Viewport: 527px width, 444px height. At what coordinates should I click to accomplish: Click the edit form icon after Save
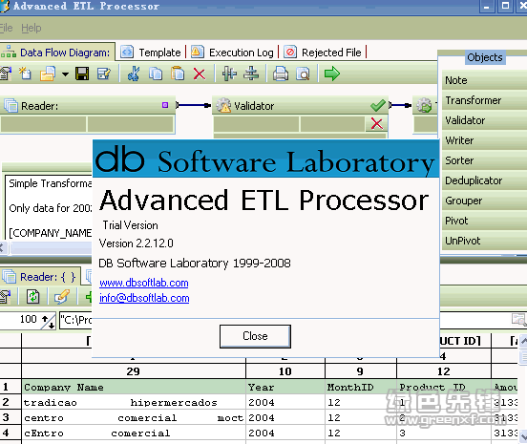pyautogui.click(x=104, y=74)
